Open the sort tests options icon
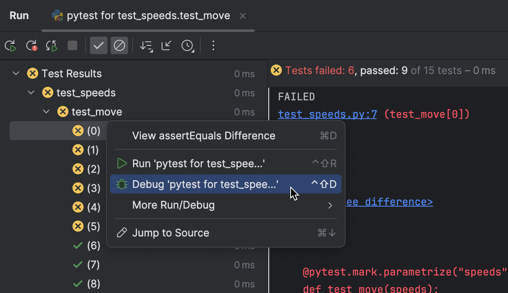 coord(146,45)
